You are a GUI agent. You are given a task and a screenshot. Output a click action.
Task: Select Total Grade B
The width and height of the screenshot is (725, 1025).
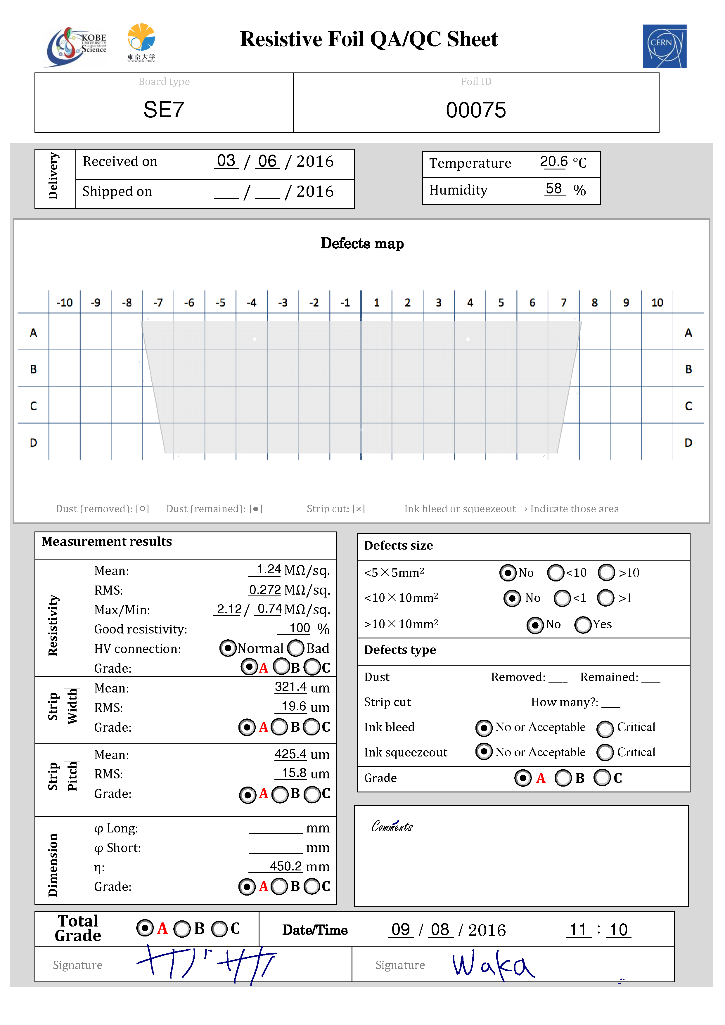(x=182, y=929)
